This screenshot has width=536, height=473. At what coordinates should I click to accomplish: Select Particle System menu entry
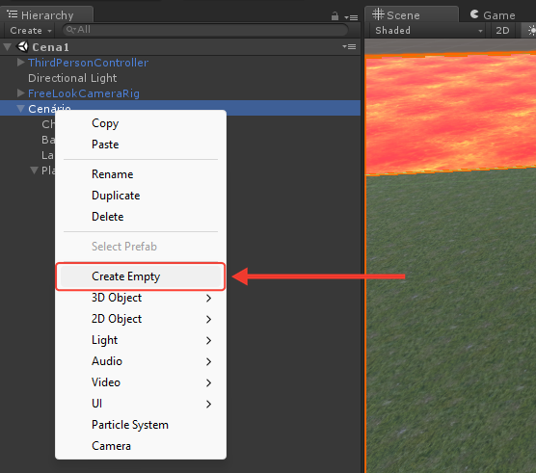141,425
